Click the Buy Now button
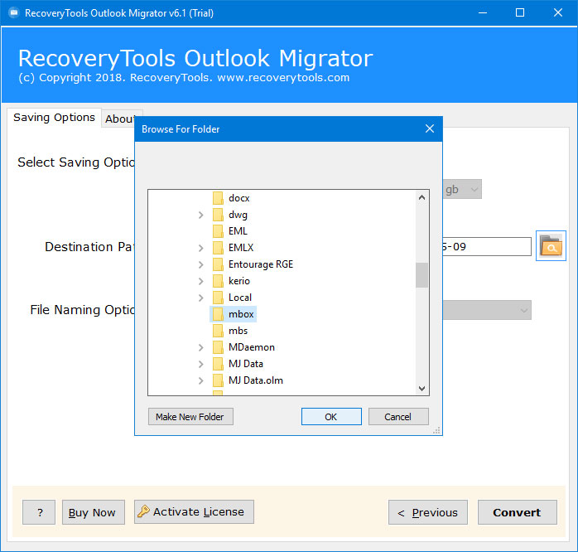The image size is (578, 552). pyautogui.click(x=94, y=512)
